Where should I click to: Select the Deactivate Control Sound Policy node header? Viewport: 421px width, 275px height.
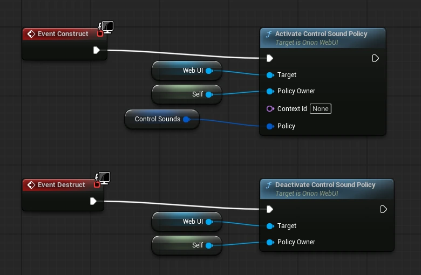327,189
